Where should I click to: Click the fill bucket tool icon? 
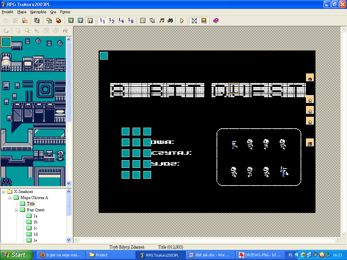click(x=65, y=31)
